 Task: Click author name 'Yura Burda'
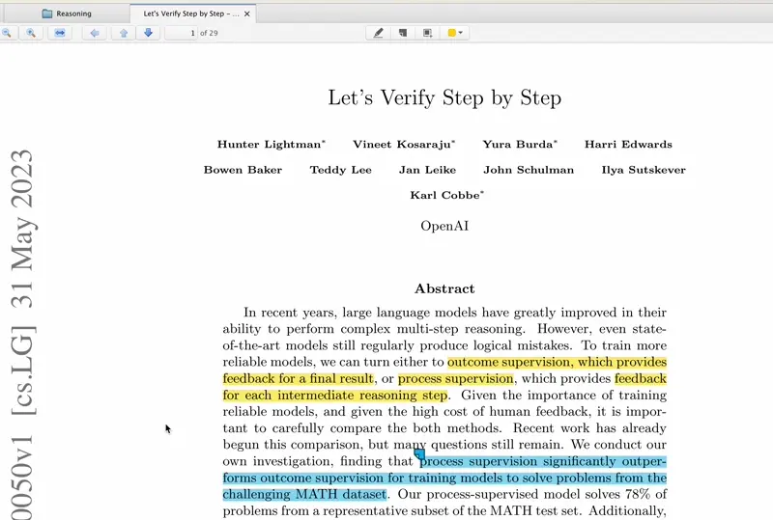(x=518, y=145)
